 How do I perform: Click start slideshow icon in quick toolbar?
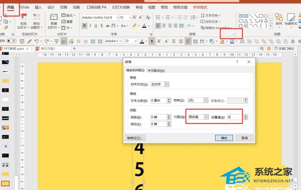click(x=56, y=41)
